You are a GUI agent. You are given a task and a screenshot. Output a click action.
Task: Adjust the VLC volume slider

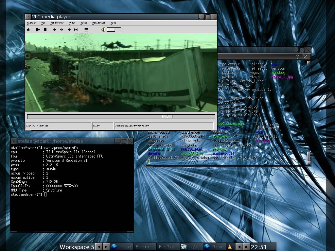click(114, 30)
